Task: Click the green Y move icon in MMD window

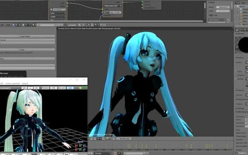Action: point(80,149)
